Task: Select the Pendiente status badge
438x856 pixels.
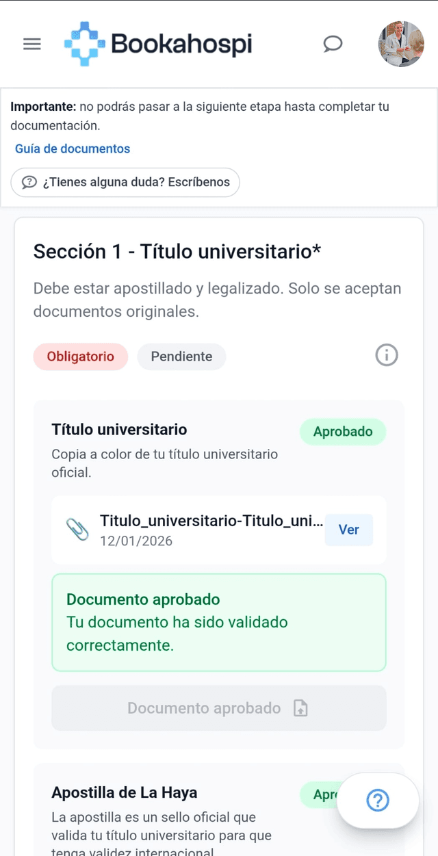Action: tap(181, 356)
